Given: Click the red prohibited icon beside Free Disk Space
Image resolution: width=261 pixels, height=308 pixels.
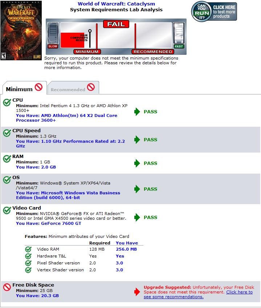Looking at the screenshot, I should click(7, 287).
